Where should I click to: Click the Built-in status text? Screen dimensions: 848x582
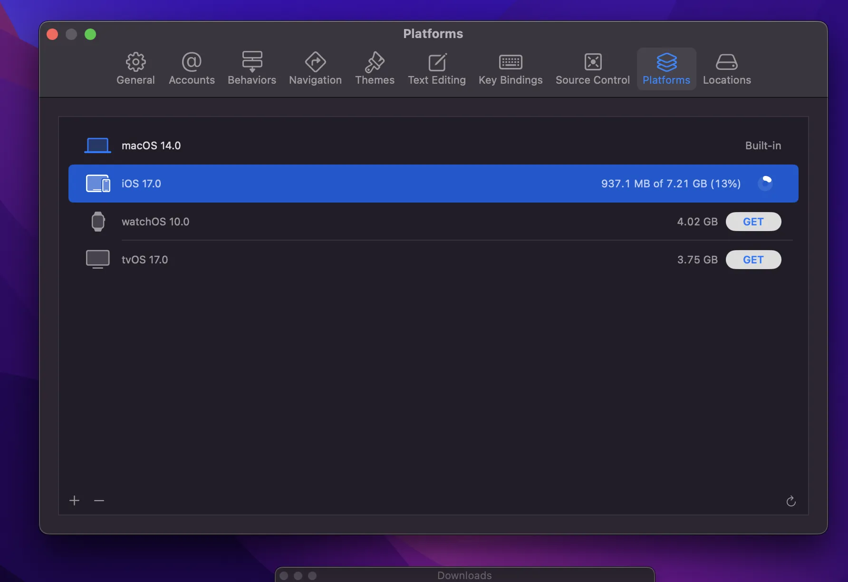click(763, 145)
